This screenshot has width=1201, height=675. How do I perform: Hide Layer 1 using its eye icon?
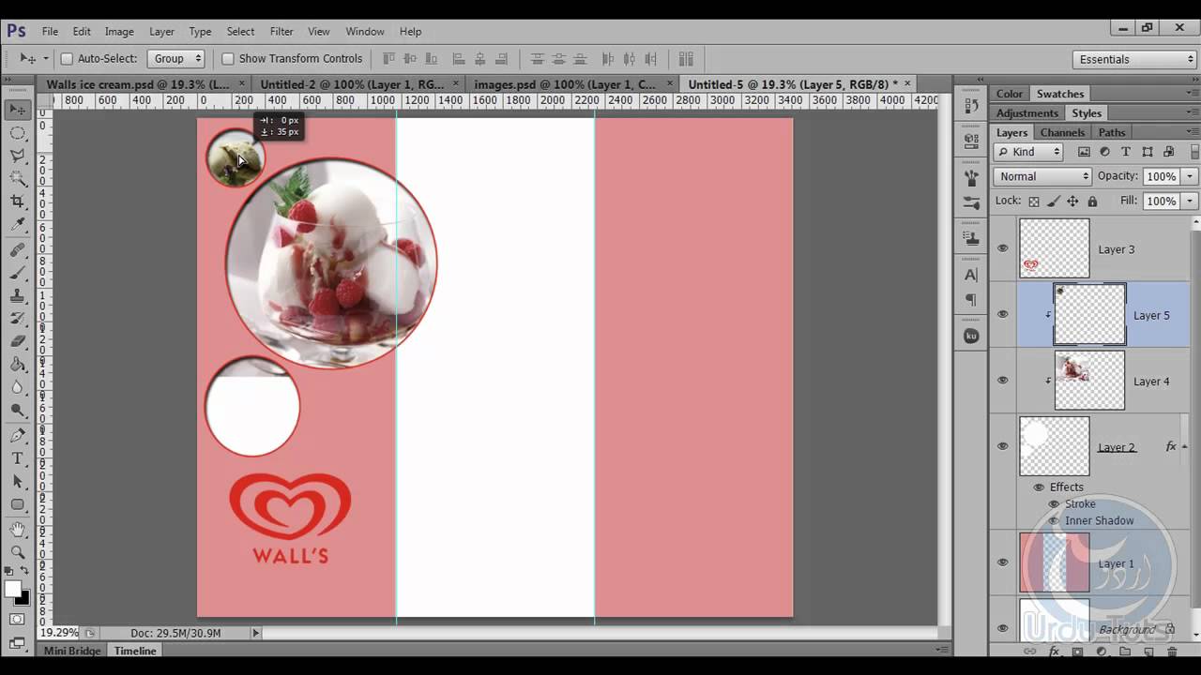click(1002, 562)
